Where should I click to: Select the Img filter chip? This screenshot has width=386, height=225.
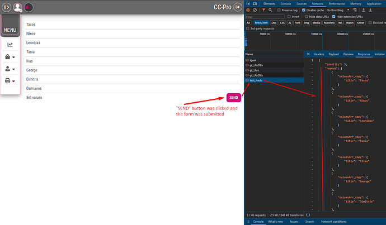click(306, 23)
